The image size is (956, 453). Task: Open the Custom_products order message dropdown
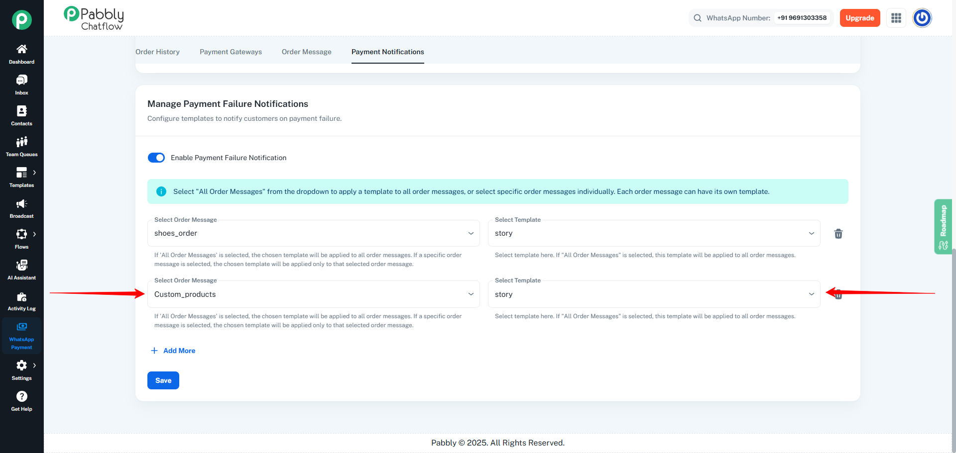tap(314, 294)
